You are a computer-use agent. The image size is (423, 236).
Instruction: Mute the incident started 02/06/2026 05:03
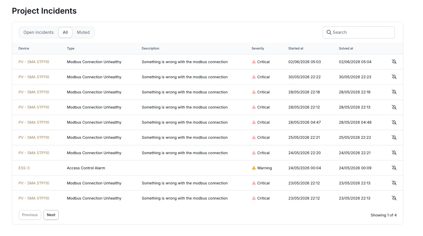[394, 62]
